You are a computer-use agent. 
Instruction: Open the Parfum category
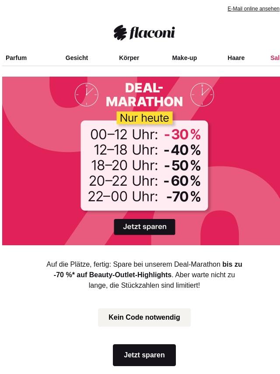[16, 58]
